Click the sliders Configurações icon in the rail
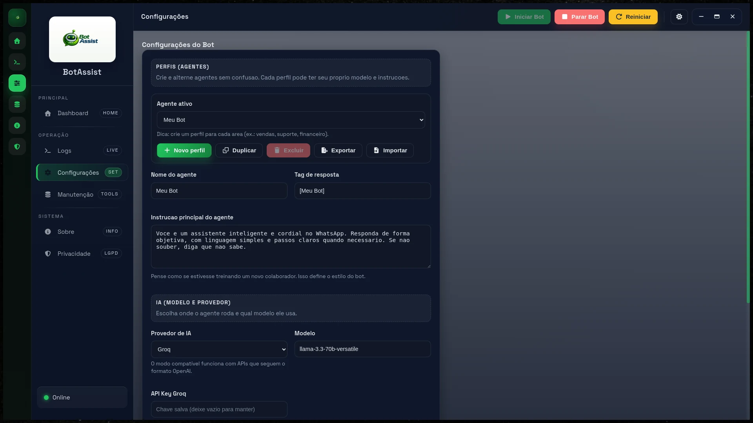This screenshot has width=753, height=423. tap(17, 83)
